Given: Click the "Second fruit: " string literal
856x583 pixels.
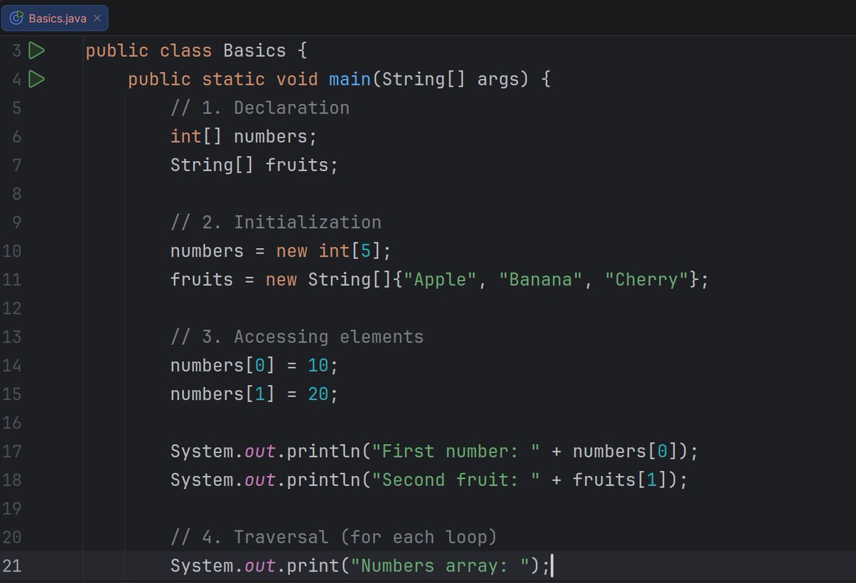Looking at the screenshot, I should tap(456, 480).
